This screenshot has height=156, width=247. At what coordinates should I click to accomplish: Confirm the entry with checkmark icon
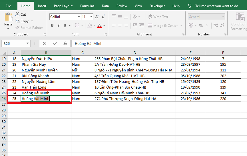tap(55, 43)
